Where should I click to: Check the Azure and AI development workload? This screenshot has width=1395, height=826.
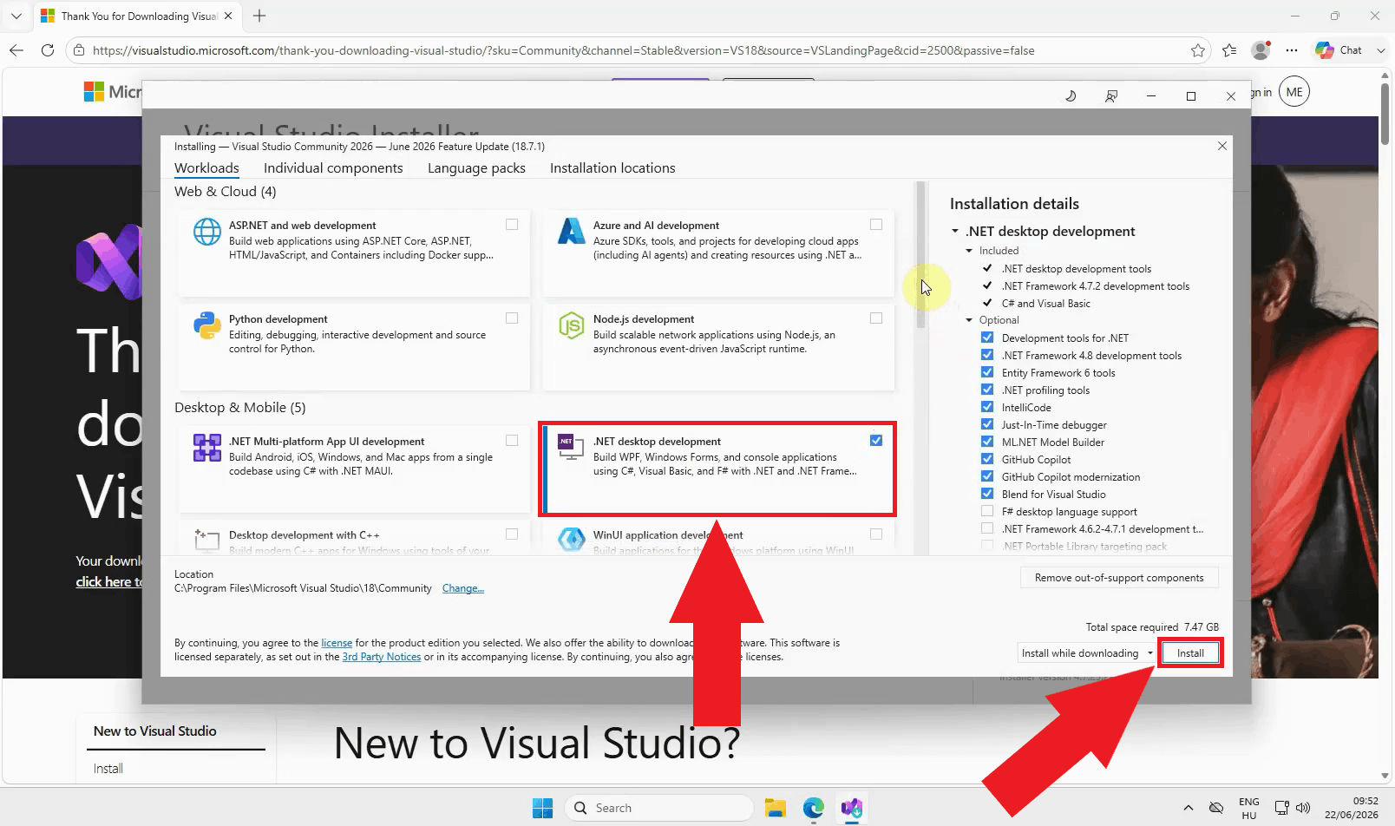pos(876,225)
